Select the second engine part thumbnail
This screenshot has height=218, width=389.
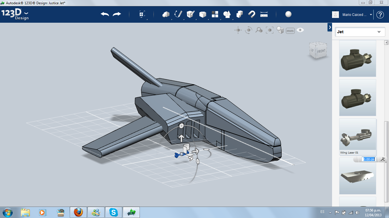(x=358, y=98)
